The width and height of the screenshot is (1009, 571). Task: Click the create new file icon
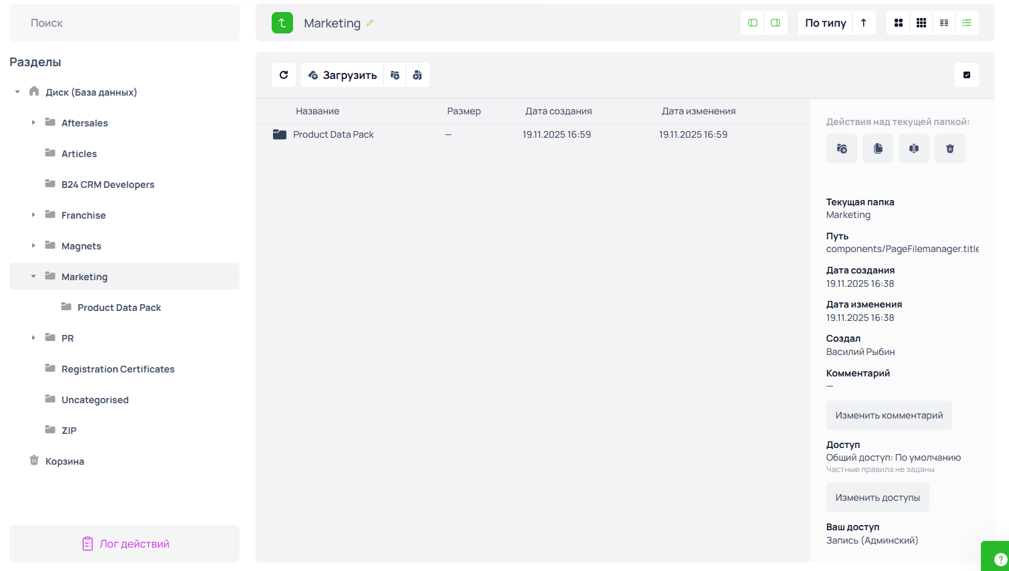pos(418,75)
